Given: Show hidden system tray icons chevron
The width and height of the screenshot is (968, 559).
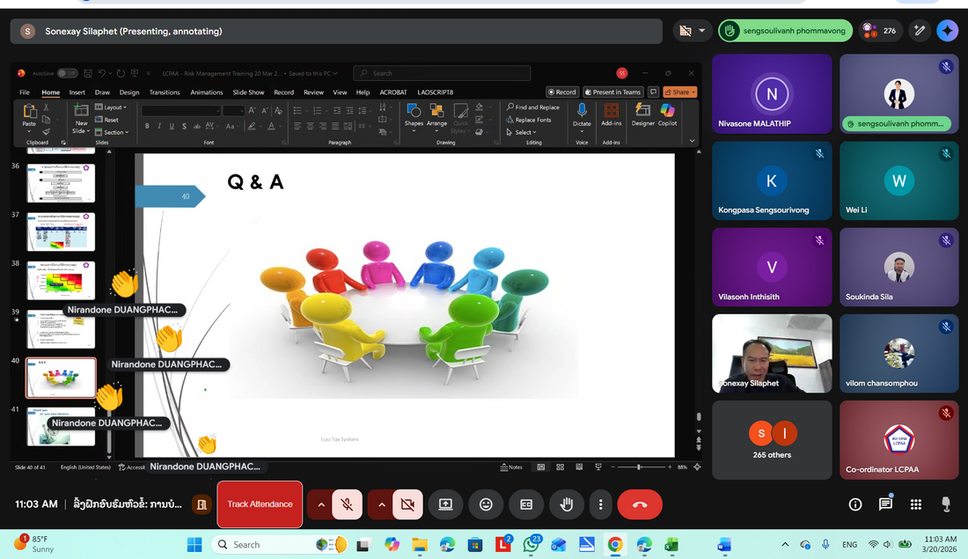Looking at the screenshot, I should click(x=785, y=544).
